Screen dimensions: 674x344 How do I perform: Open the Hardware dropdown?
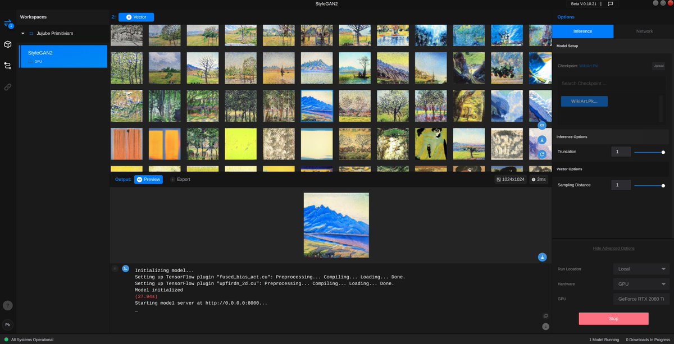pos(641,284)
